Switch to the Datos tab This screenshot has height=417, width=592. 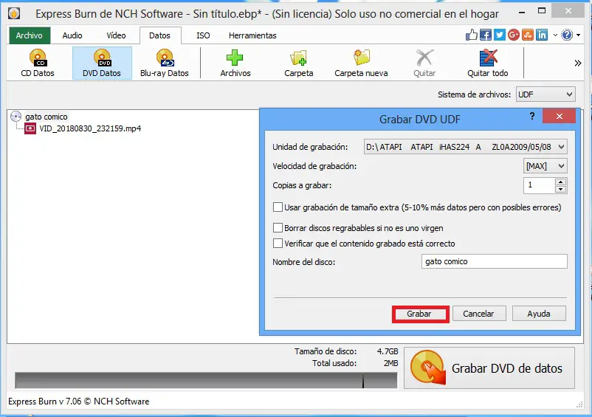pos(159,35)
